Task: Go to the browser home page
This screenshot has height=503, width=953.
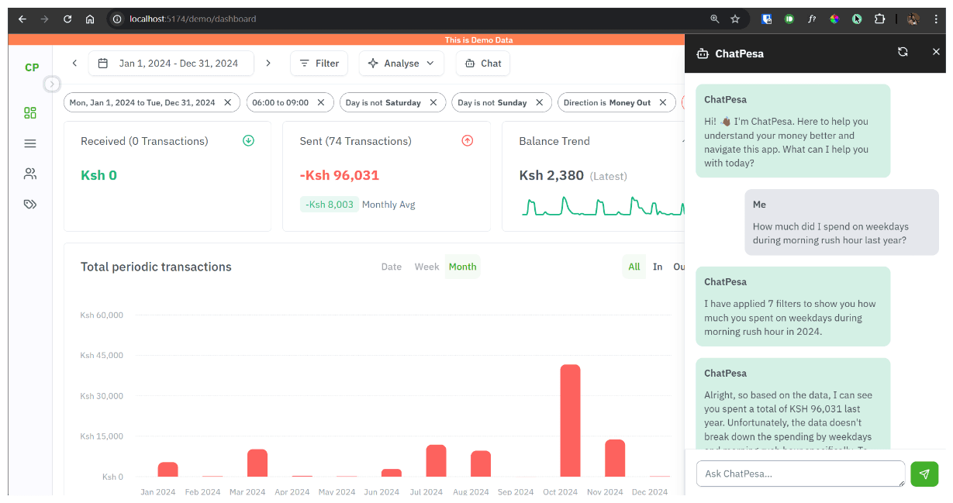Action: 90,19
